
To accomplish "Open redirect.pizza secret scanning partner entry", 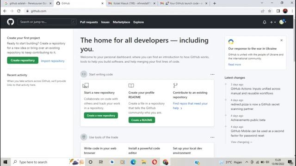I will 255,107.
